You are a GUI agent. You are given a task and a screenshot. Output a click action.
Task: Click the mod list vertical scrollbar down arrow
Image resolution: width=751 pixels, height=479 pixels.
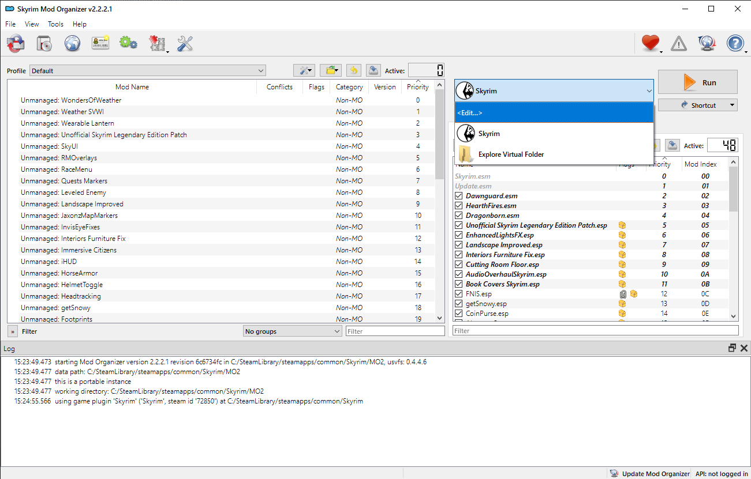click(440, 318)
